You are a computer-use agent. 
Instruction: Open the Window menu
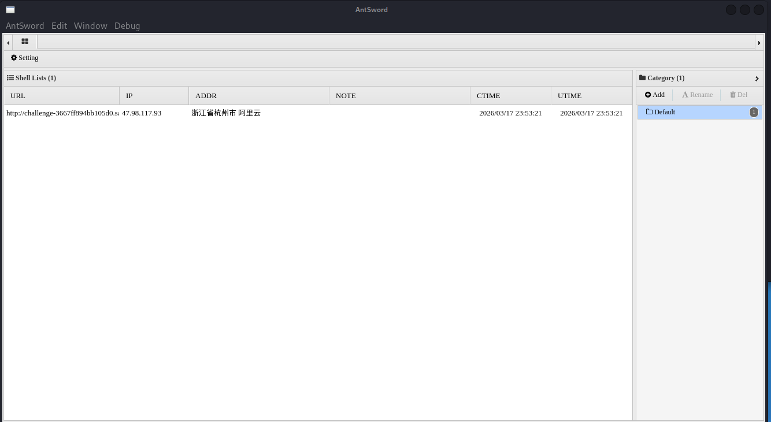coord(90,25)
